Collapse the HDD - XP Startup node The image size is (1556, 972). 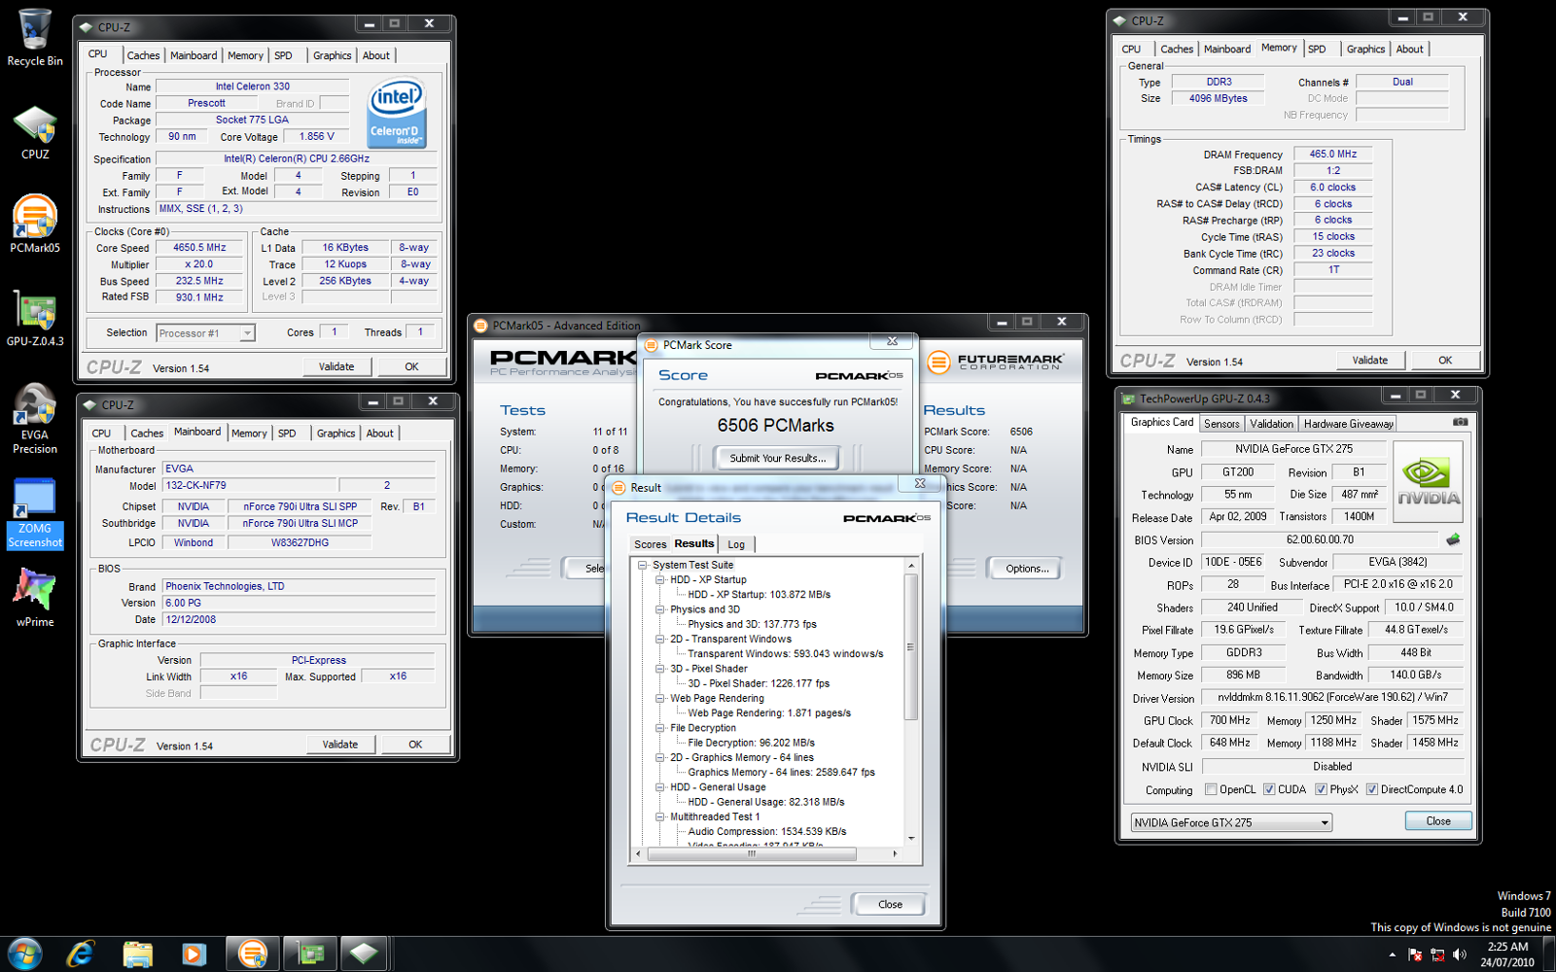[659, 579]
